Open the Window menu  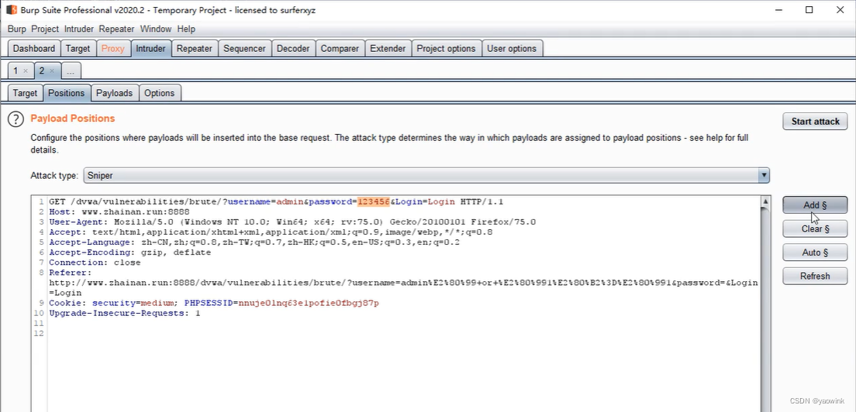[156, 29]
